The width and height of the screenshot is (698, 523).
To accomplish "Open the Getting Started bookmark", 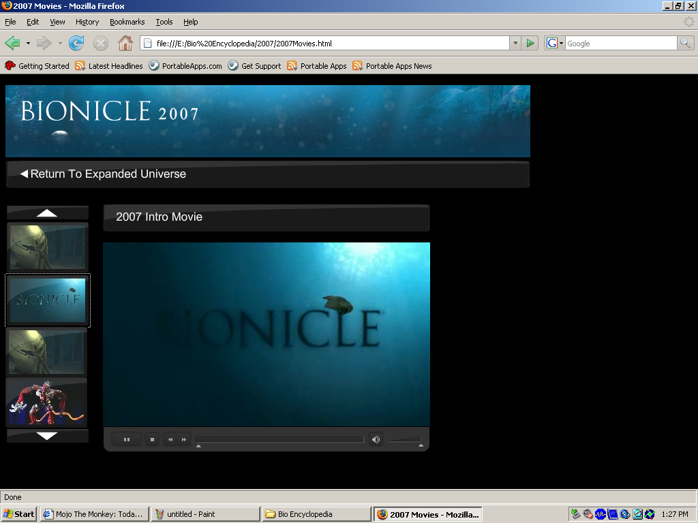I will click(x=37, y=66).
